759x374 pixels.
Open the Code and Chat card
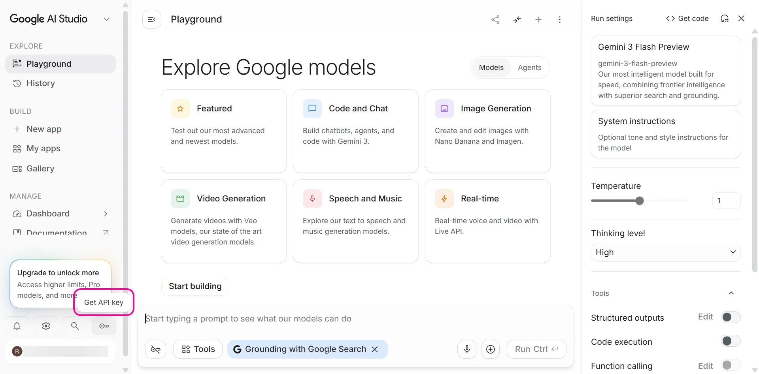[356, 131]
